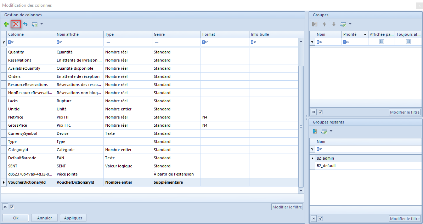Click the filter pin icon in columns grid

[4, 42]
